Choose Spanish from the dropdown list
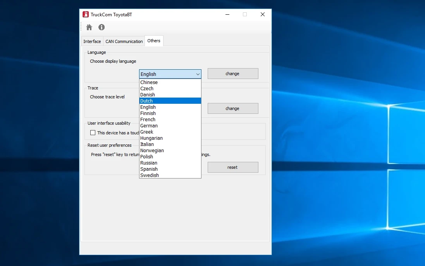Screen dimensions: 425x266 tap(170, 169)
